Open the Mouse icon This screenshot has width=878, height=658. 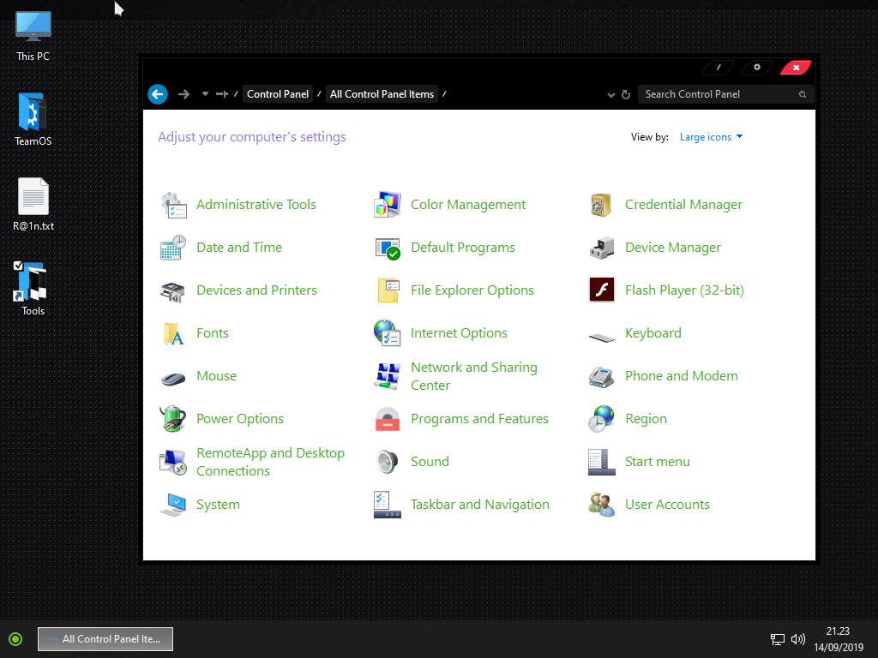(173, 378)
